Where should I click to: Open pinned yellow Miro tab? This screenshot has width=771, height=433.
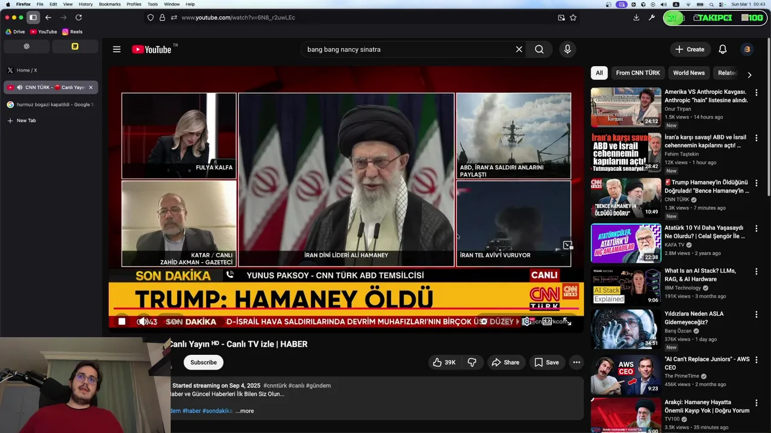75,46
